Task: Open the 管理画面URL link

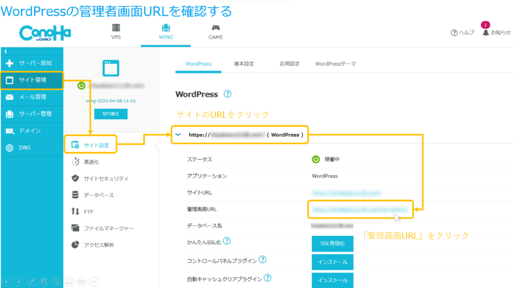Action: pos(360,209)
